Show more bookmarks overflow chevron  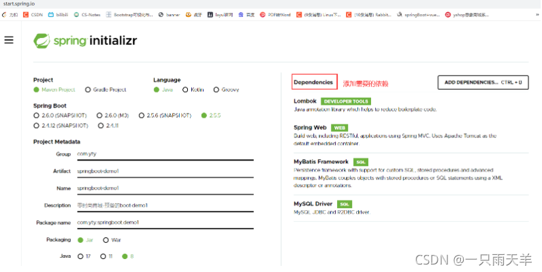point(537,15)
